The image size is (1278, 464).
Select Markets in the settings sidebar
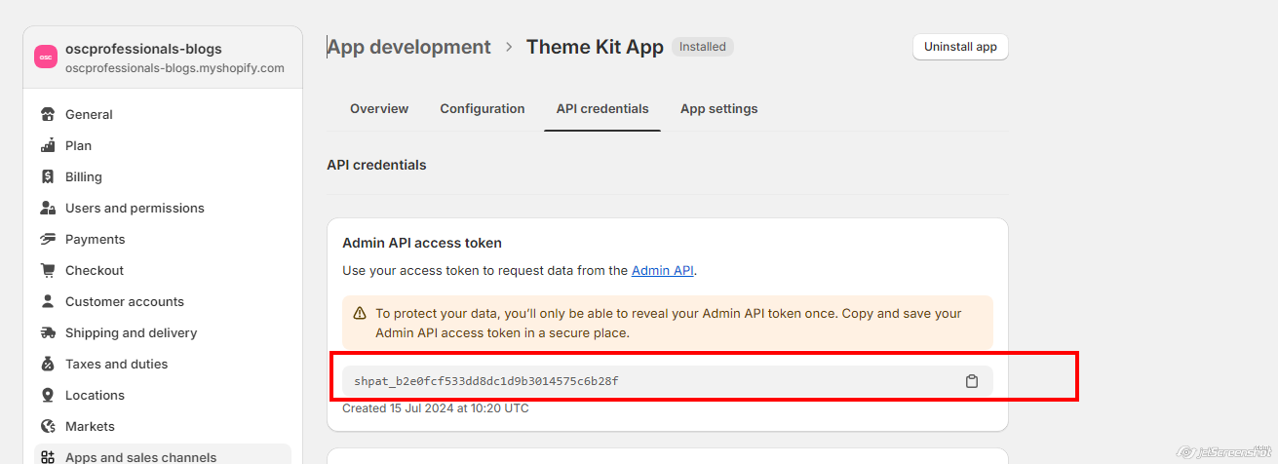click(x=90, y=427)
